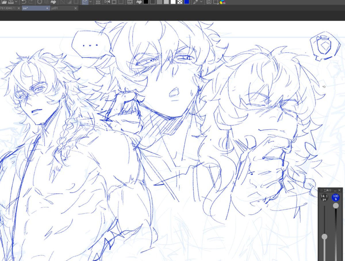Click the Scale/Rotate transform icon

(x=98, y=2)
